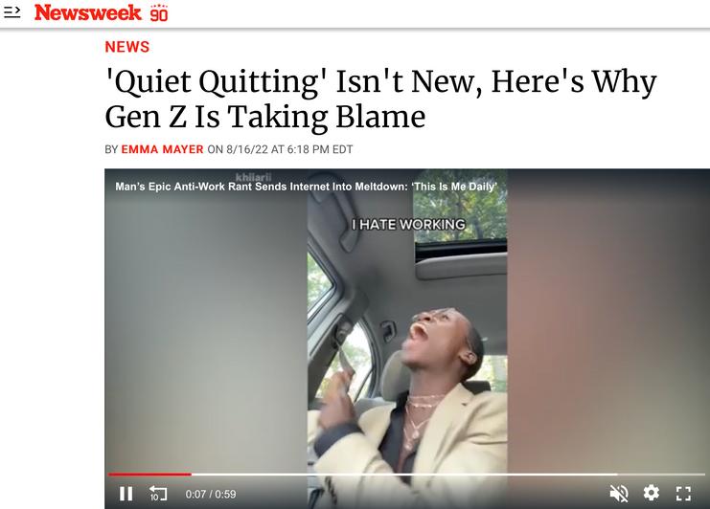Enter fullscreen video mode
This screenshot has width=710, height=509.
coord(683,493)
